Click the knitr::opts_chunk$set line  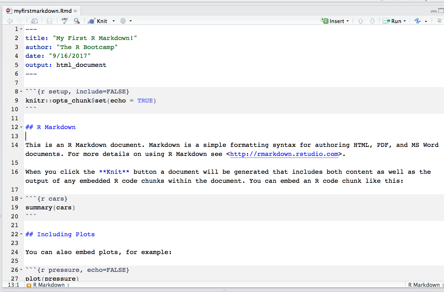(91, 100)
